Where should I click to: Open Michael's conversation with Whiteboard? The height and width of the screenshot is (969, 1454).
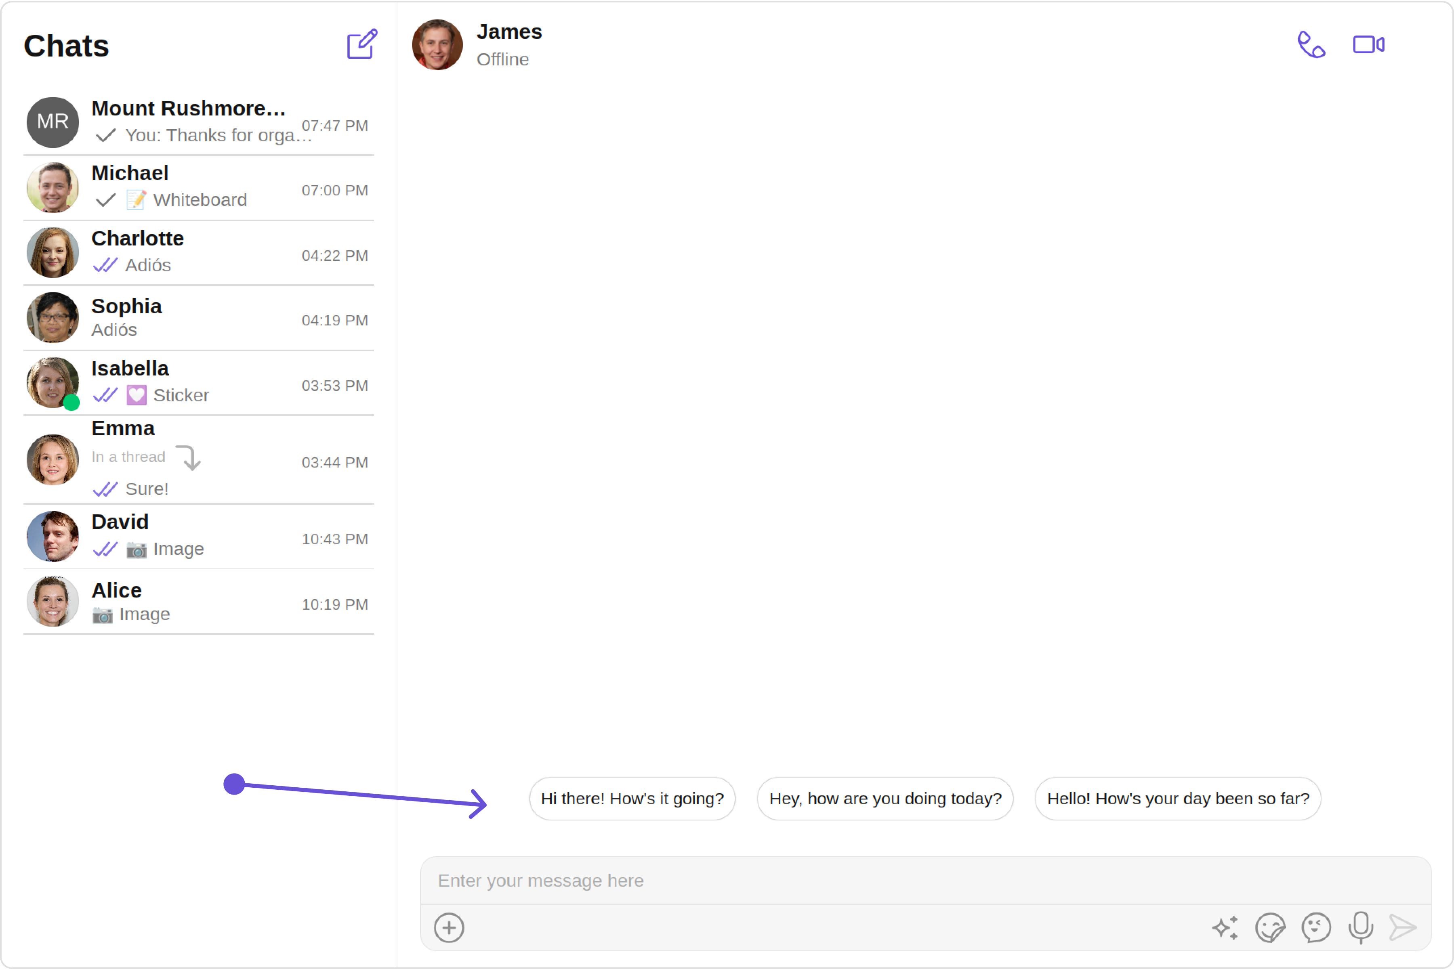(198, 187)
